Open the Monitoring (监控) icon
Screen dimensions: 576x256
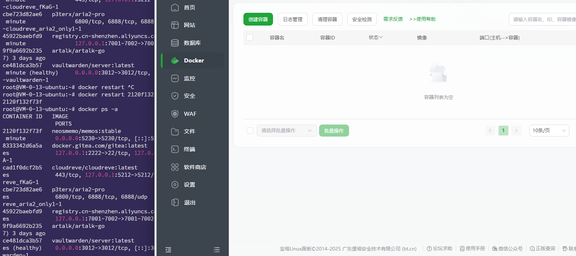[x=175, y=78]
